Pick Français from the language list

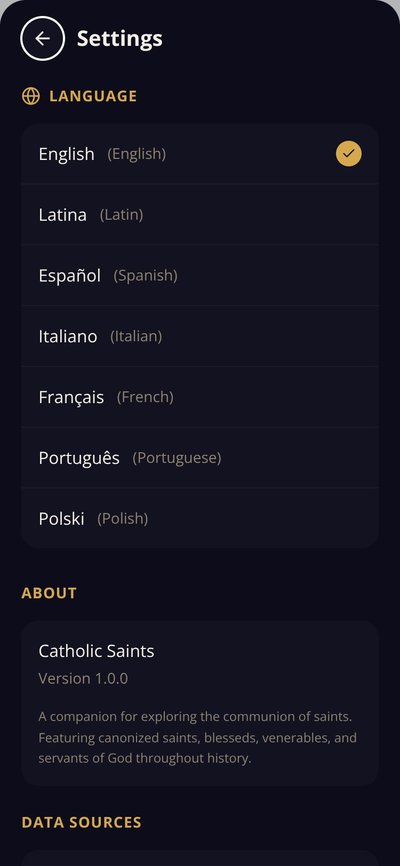[x=200, y=397]
